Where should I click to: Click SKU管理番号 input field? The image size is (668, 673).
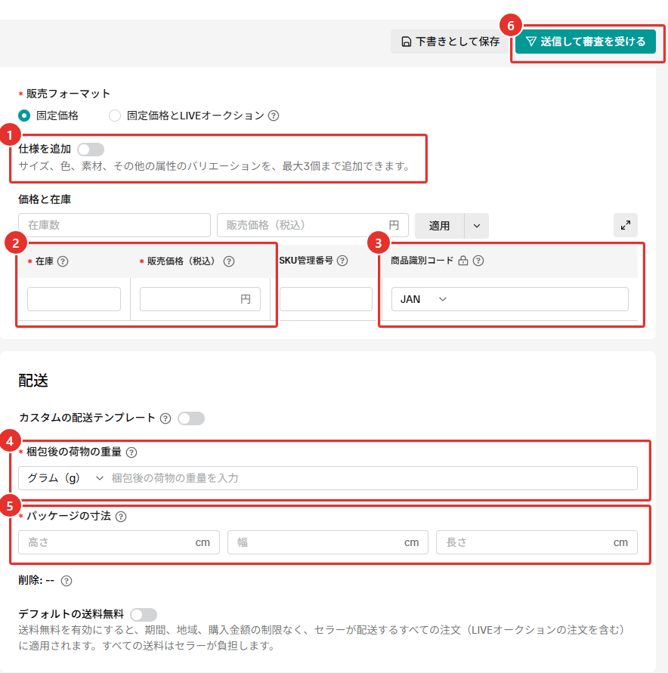(326, 299)
